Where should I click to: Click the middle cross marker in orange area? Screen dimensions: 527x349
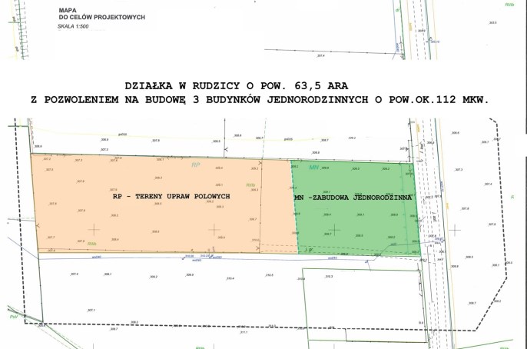click(213, 228)
